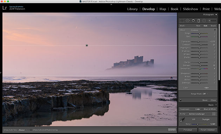The height and width of the screenshot is (134, 221).
Task: Open the Profile Browser grid icon
Action: point(214,114)
